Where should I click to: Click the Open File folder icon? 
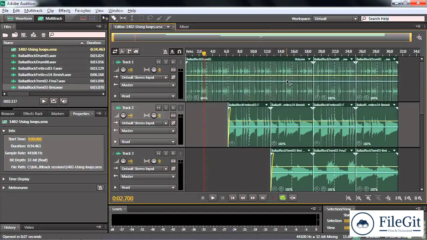click(x=5, y=35)
